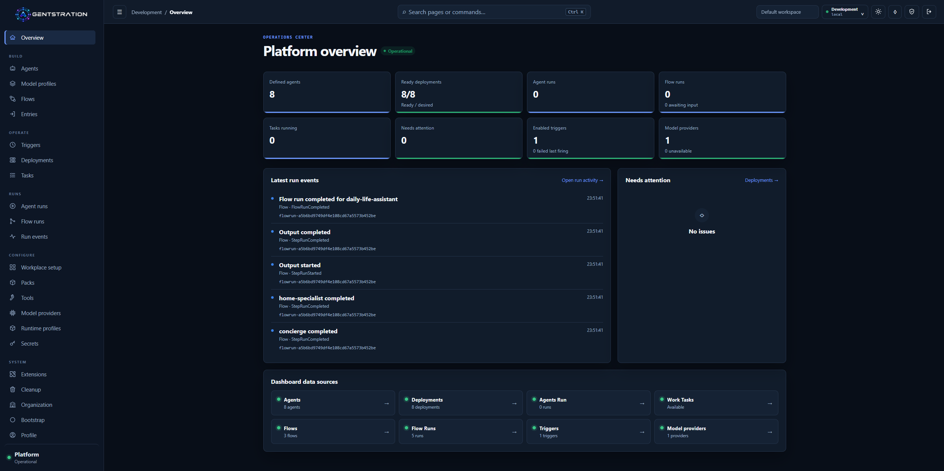Image resolution: width=944 pixels, height=471 pixels.
Task: Click the Triggers clock icon
Action: point(13,145)
